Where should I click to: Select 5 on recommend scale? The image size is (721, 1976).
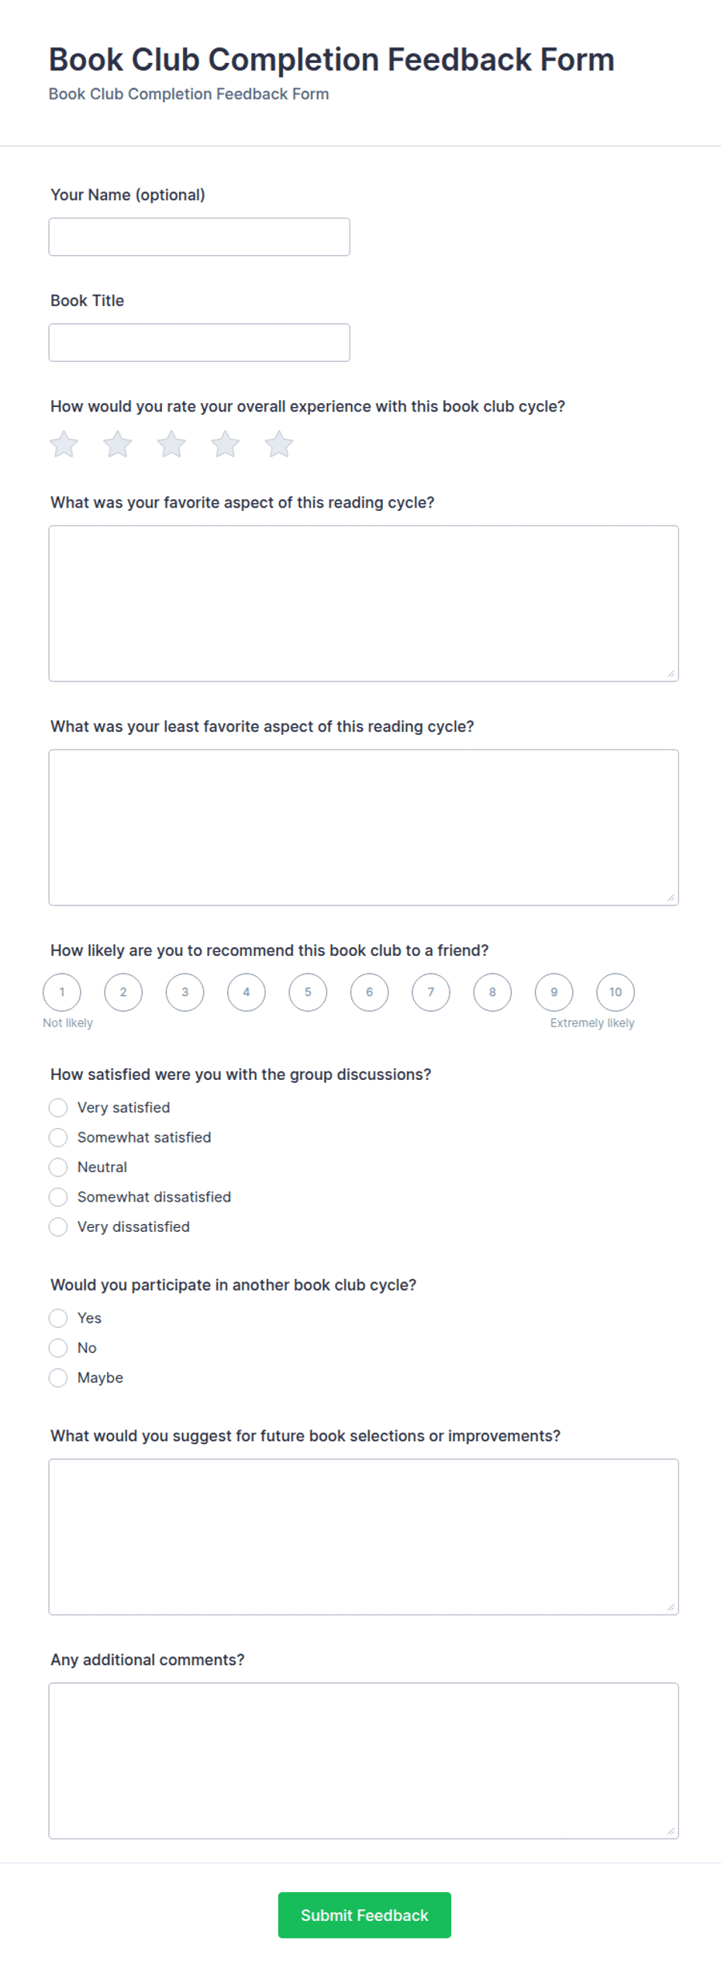click(x=308, y=991)
